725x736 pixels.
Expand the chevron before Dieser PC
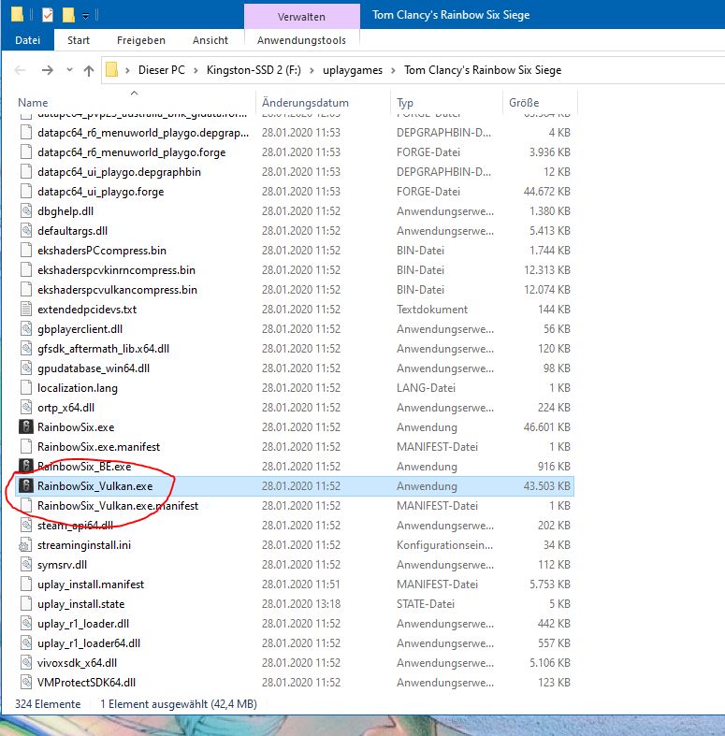(127, 70)
